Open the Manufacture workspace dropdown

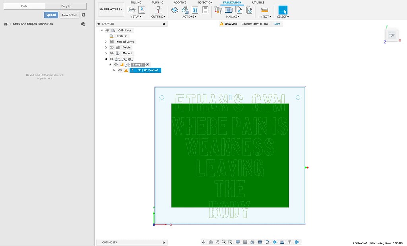110,9
